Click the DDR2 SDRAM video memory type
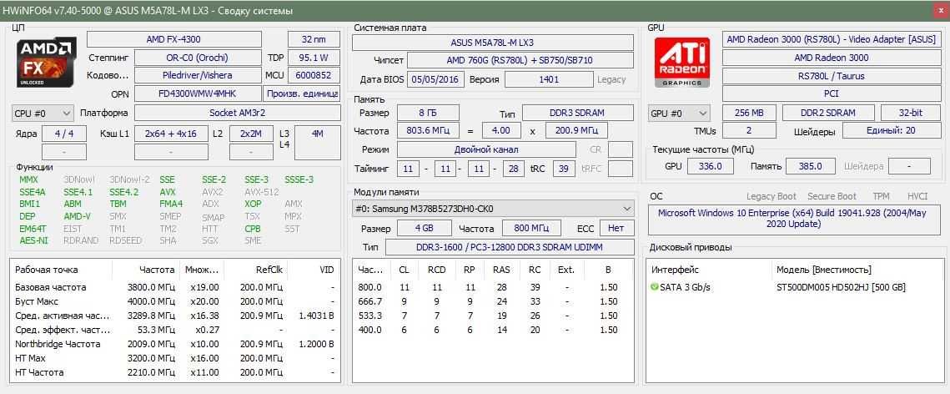Image resolution: width=950 pixels, height=394 pixels. (x=828, y=114)
